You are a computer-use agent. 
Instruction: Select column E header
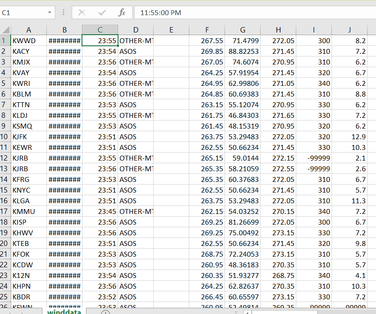(171, 30)
